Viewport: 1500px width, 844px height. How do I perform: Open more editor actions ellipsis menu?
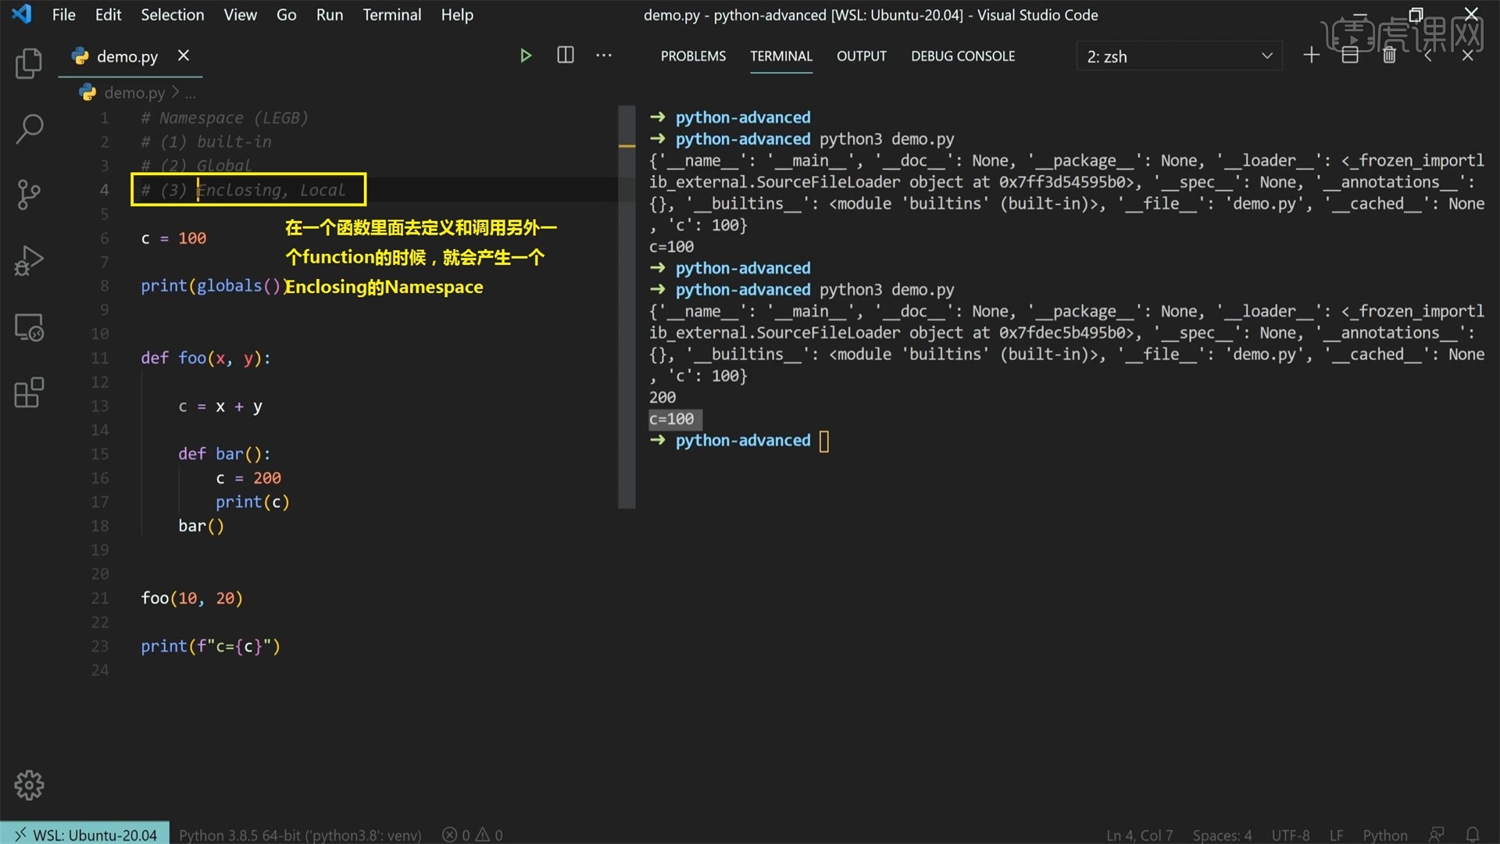604,55
